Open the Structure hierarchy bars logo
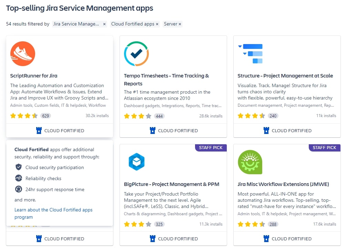357x250 pixels. click(x=250, y=54)
